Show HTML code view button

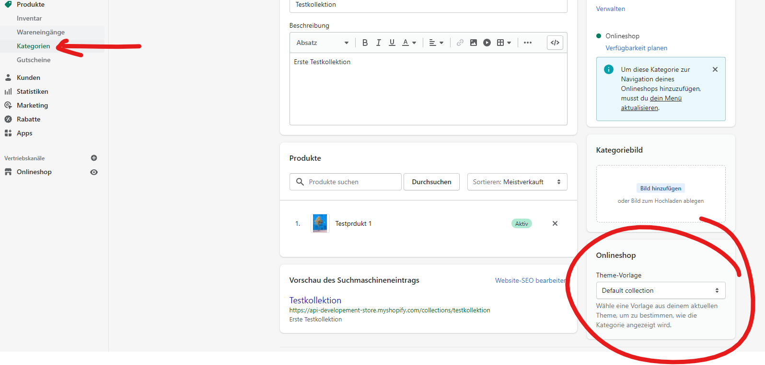(x=555, y=43)
